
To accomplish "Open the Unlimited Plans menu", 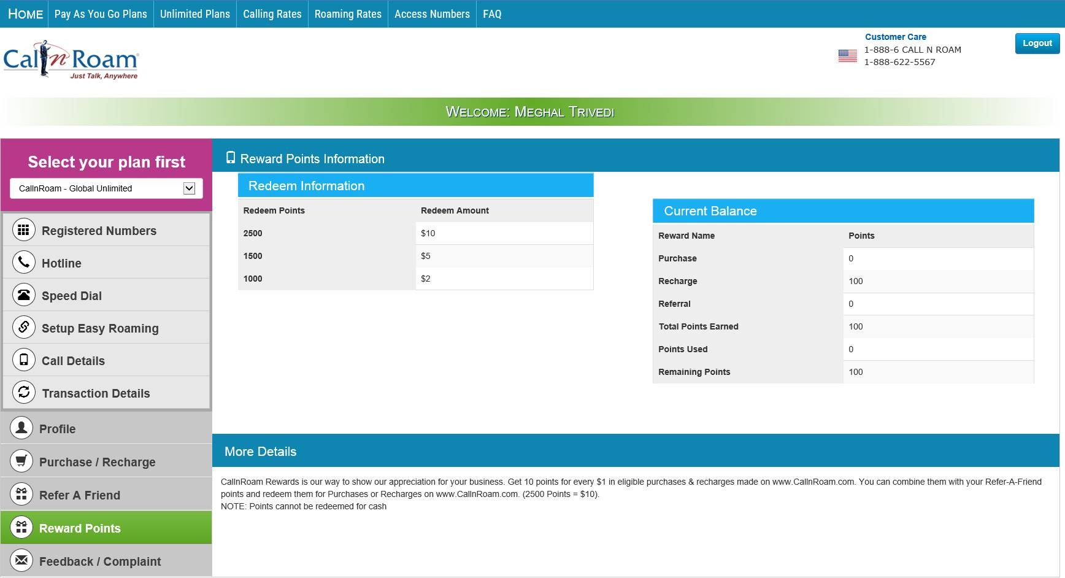I will [x=195, y=13].
